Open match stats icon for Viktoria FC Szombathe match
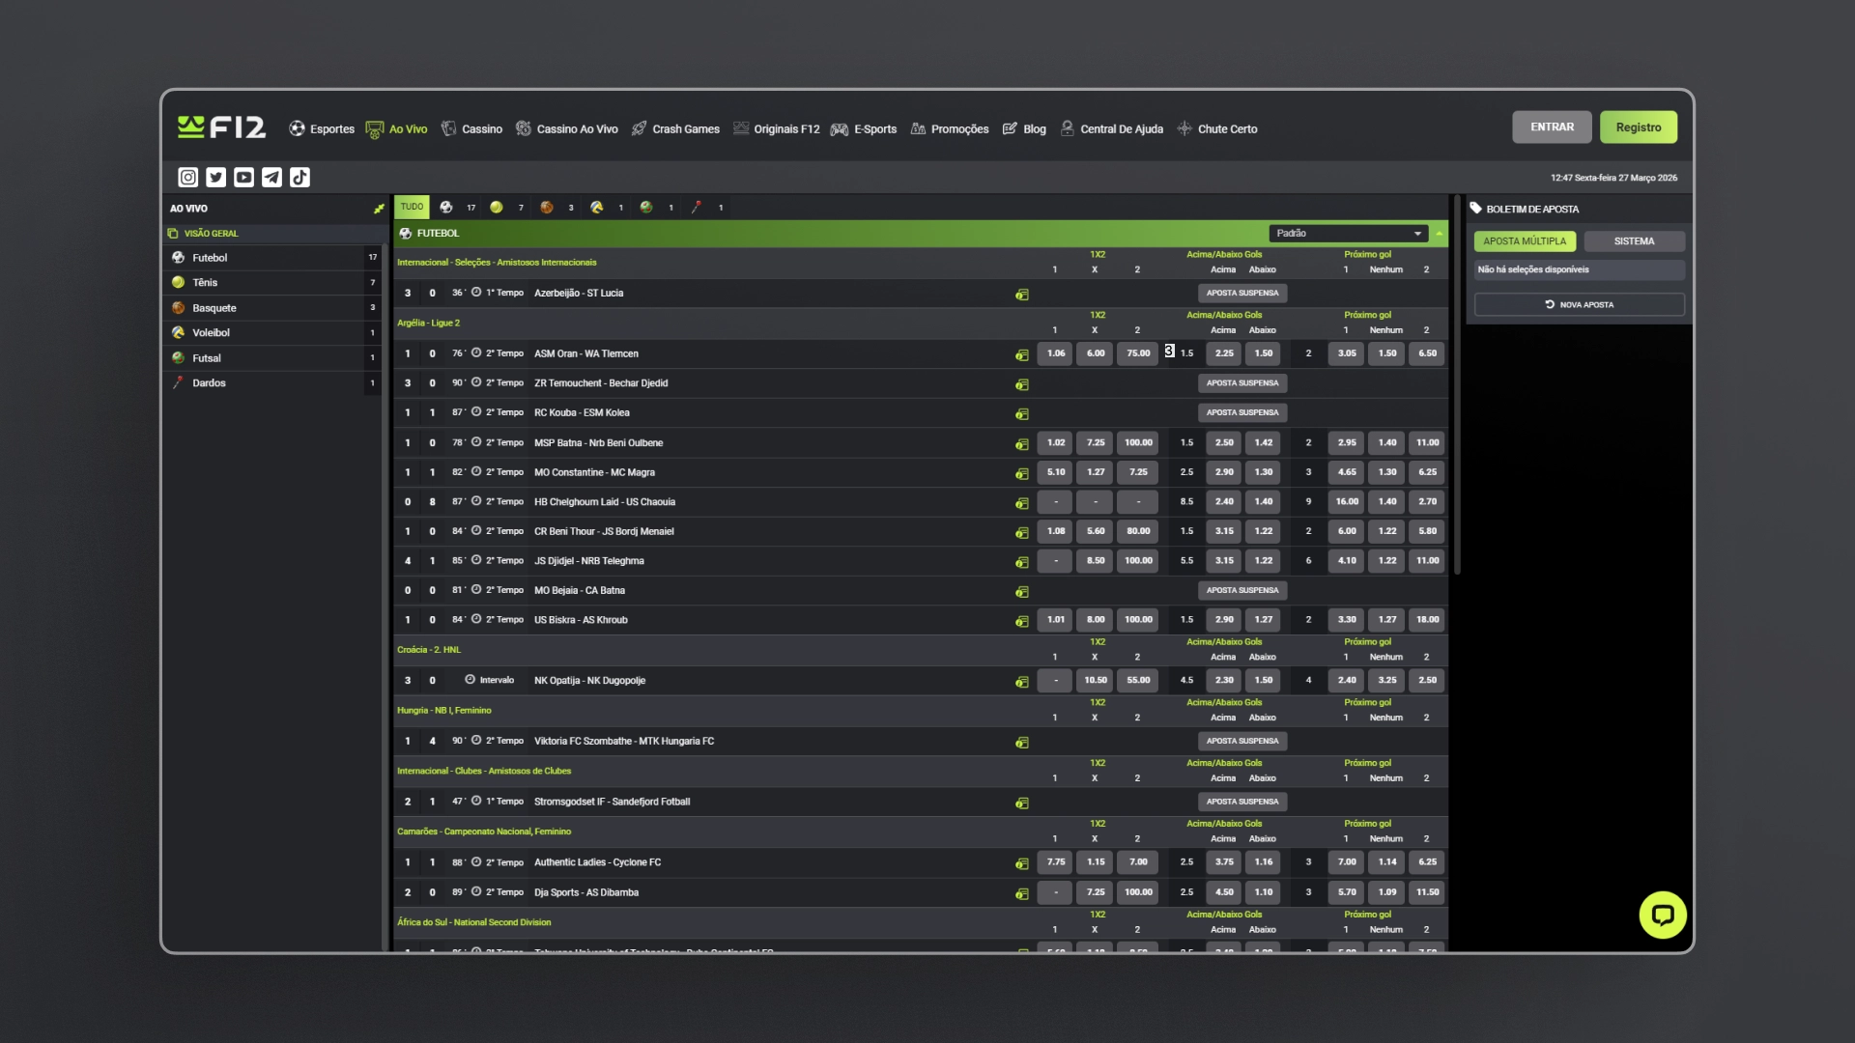Screen dimensions: 1855x1043 point(1022,743)
